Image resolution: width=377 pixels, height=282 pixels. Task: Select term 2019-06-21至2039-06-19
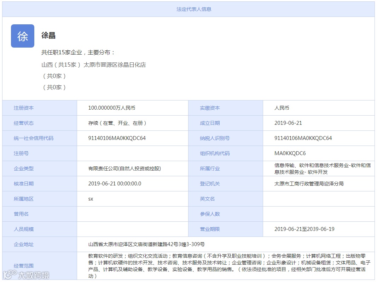pos(304,229)
